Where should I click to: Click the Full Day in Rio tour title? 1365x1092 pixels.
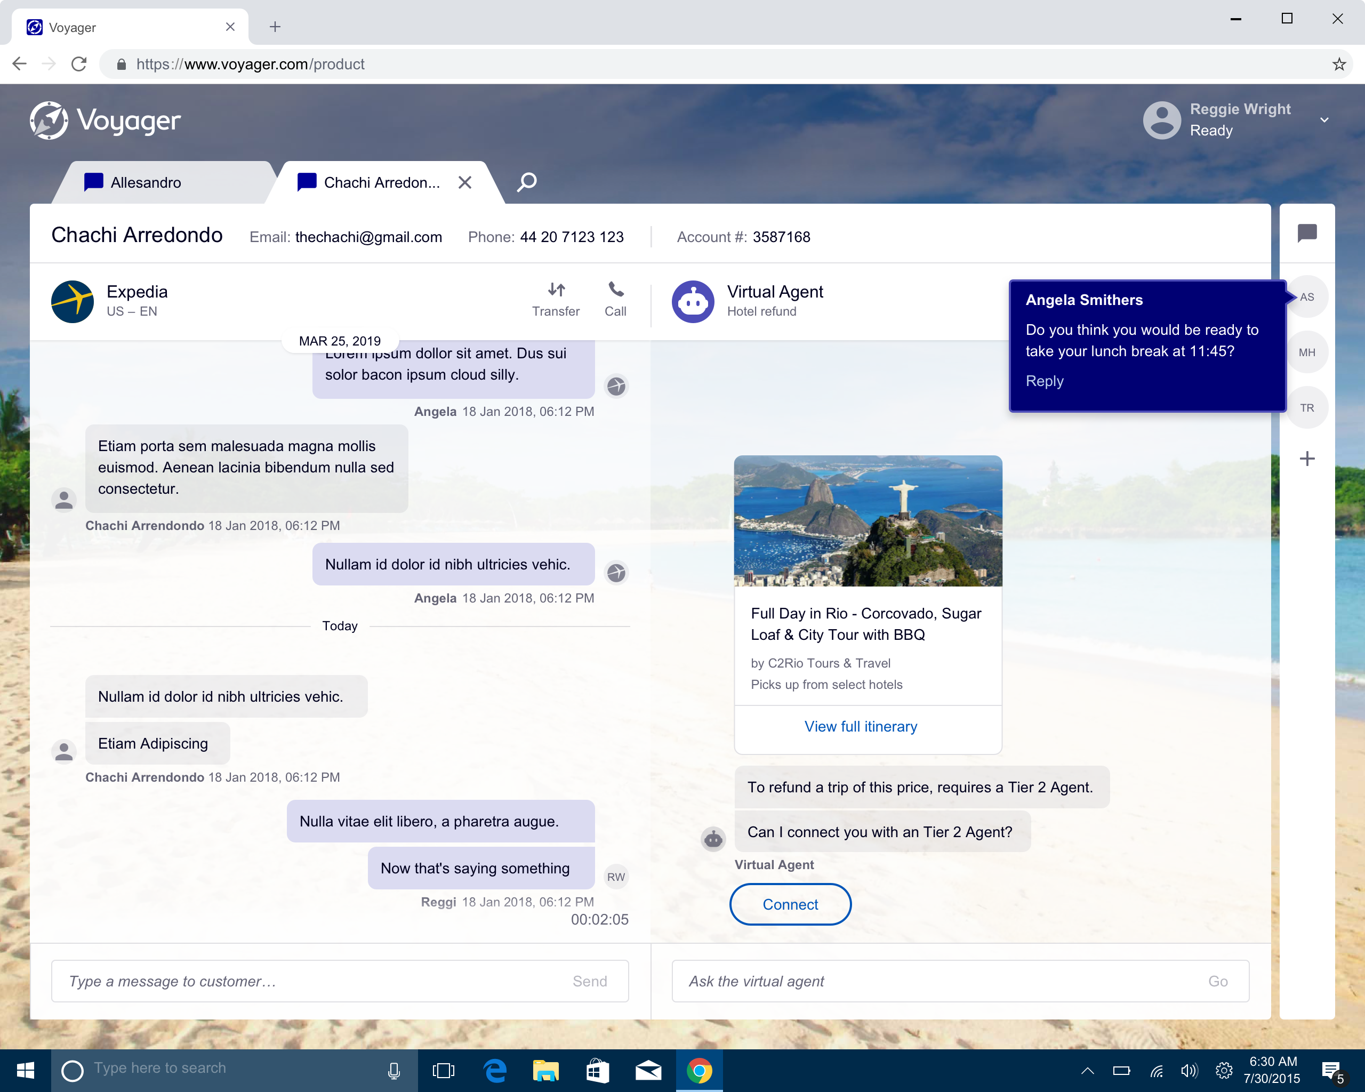866,623
